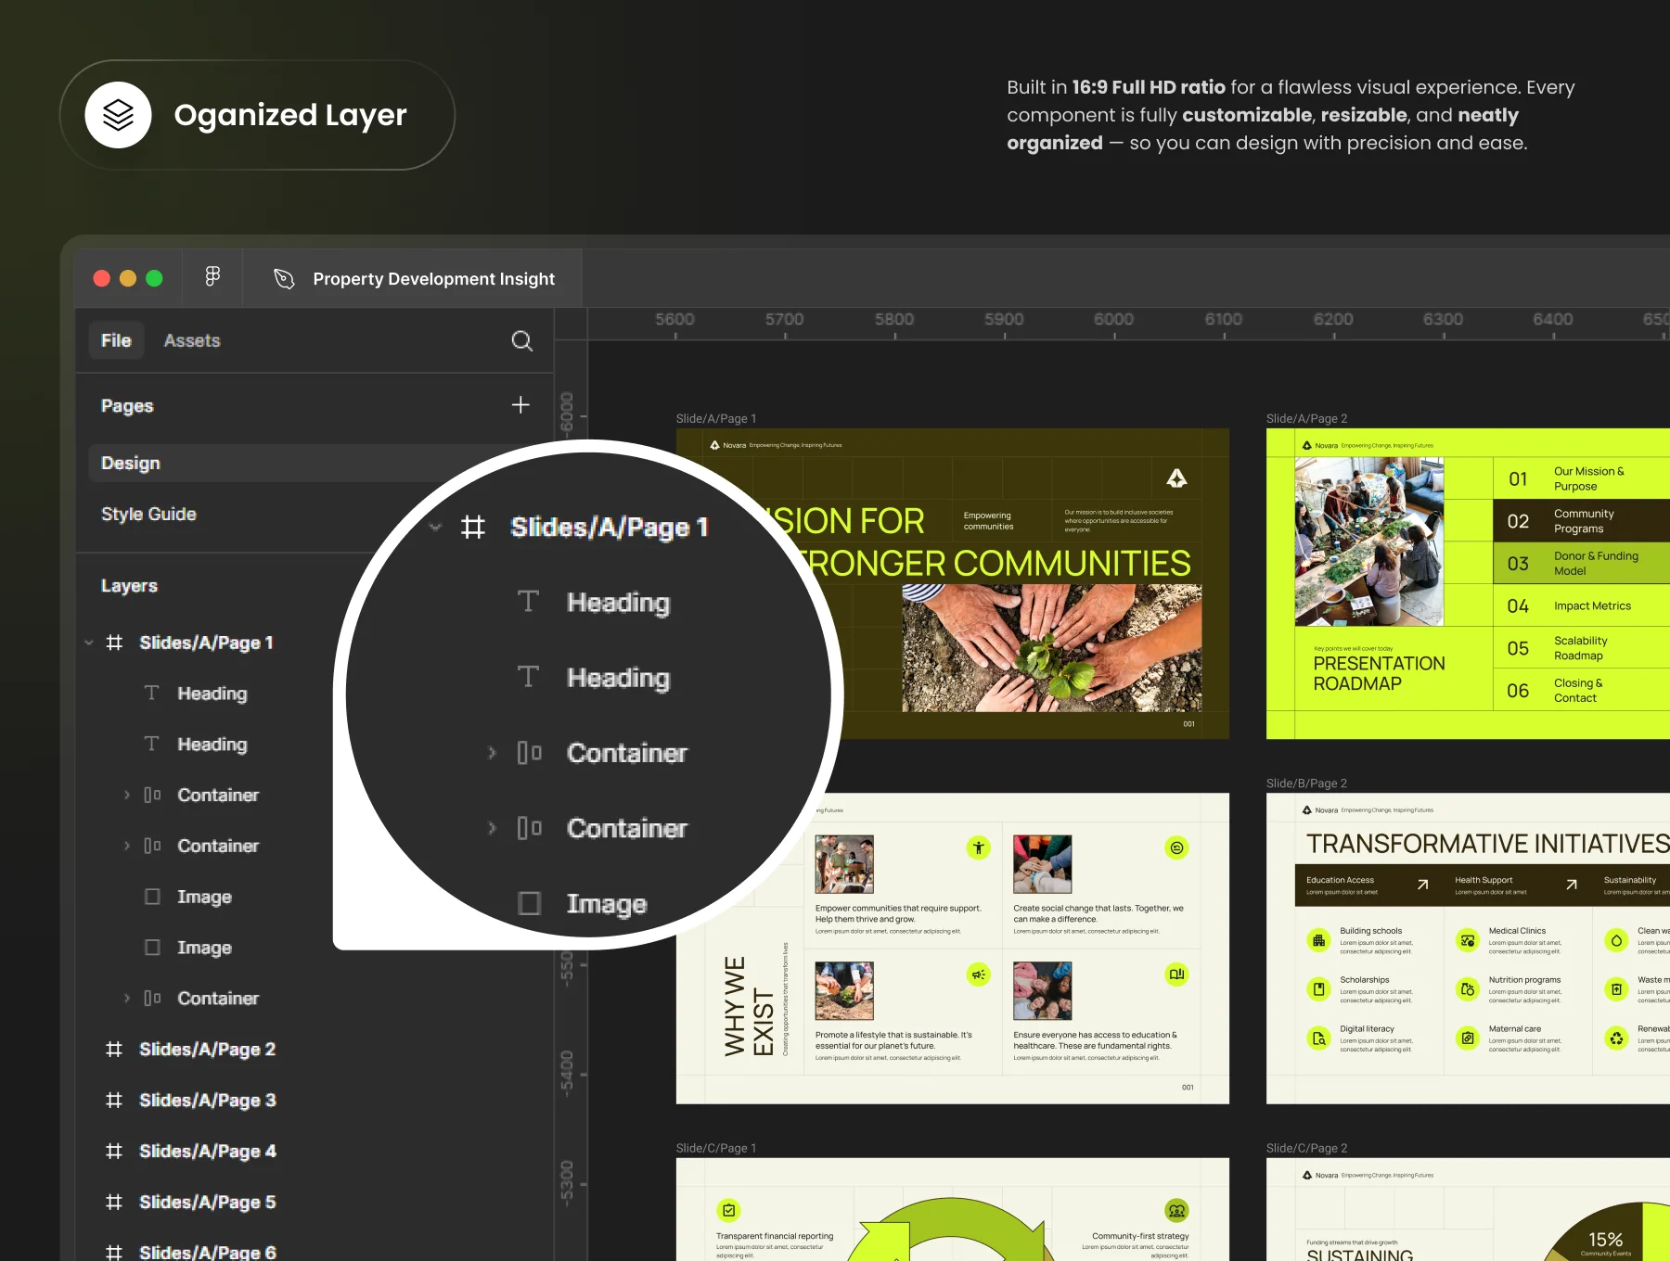Click the 'PRESENTATION ROADMAP' title on the slide
Image resolution: width=1670 pixels, height=1261 pixels.
point(1379,673)
